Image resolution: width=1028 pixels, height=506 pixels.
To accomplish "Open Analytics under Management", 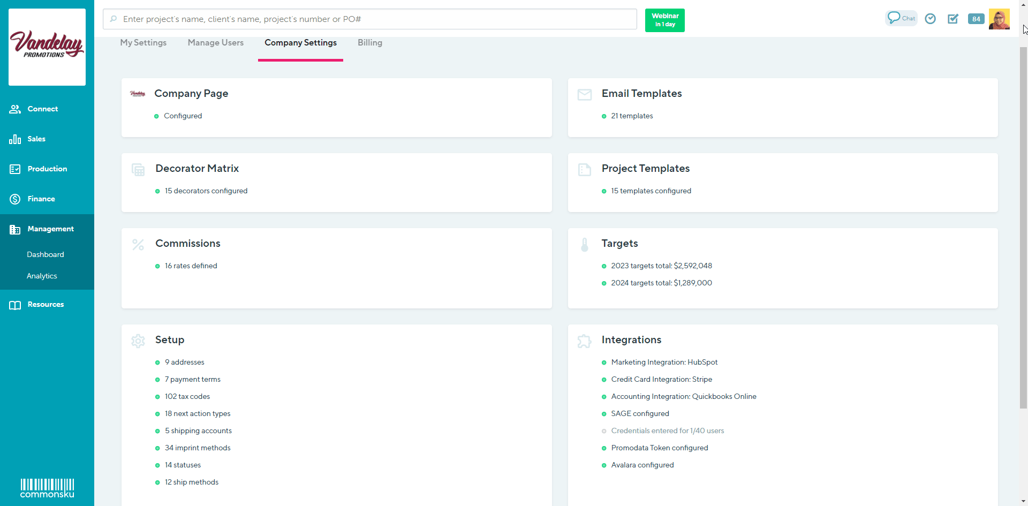I will pyautogui.click(x=42, y=276).
